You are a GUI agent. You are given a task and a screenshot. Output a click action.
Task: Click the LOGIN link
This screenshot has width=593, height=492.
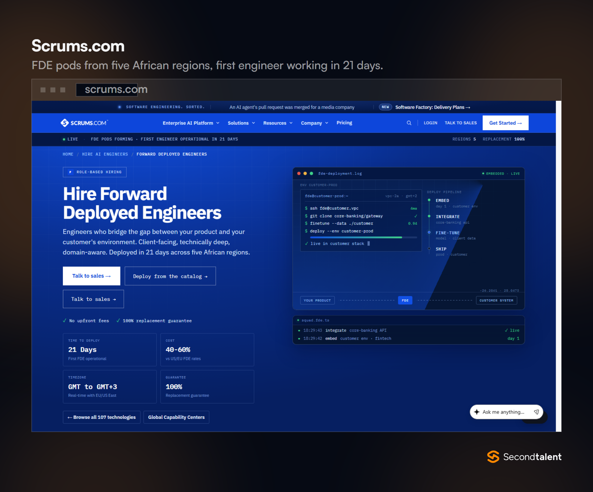click(430, 123)
